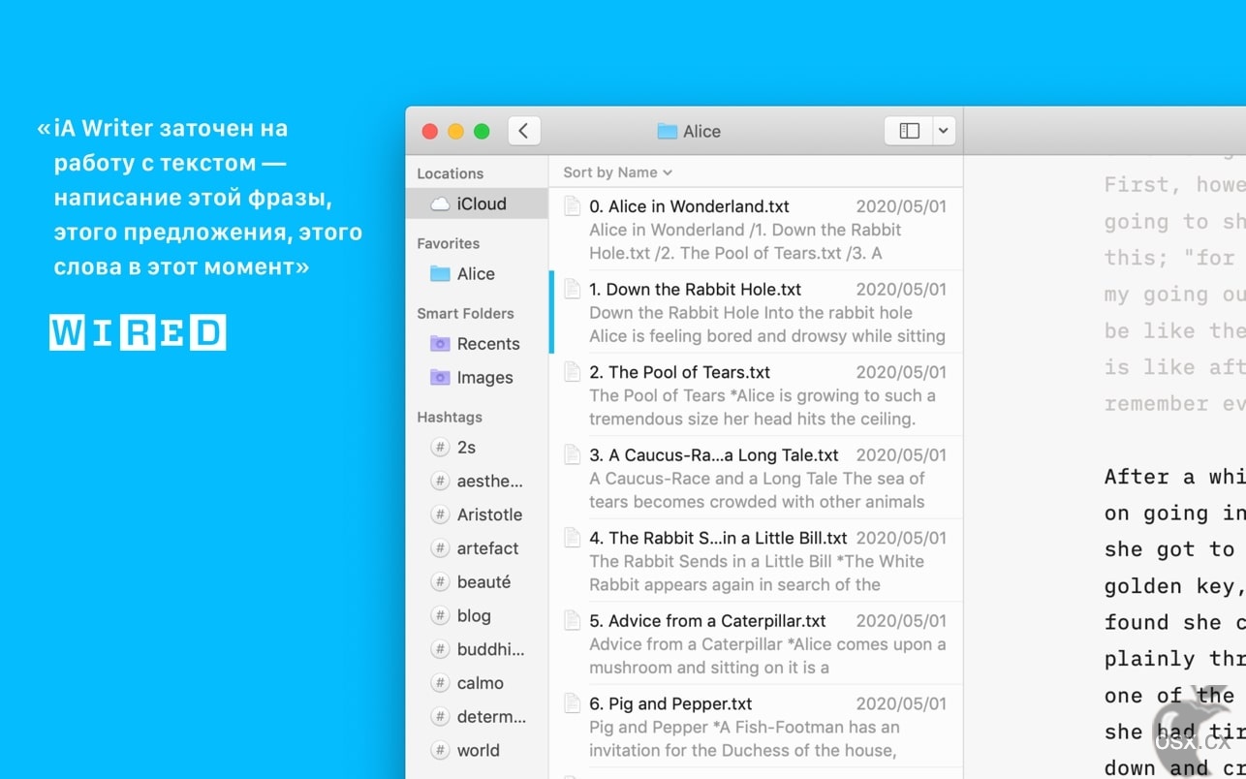Select the determ… hashtag
This screenshot has width=1246, height=779.
click(477, 717)
